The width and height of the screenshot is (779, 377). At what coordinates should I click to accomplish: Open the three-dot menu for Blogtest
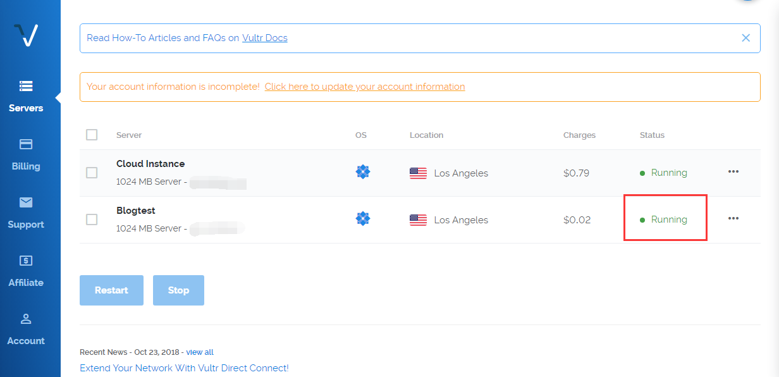coord(733,218)
